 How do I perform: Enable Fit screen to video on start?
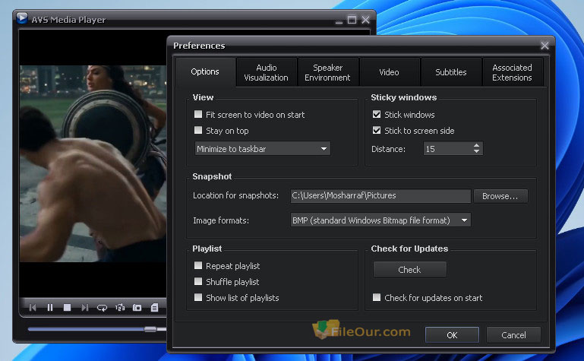198,114
